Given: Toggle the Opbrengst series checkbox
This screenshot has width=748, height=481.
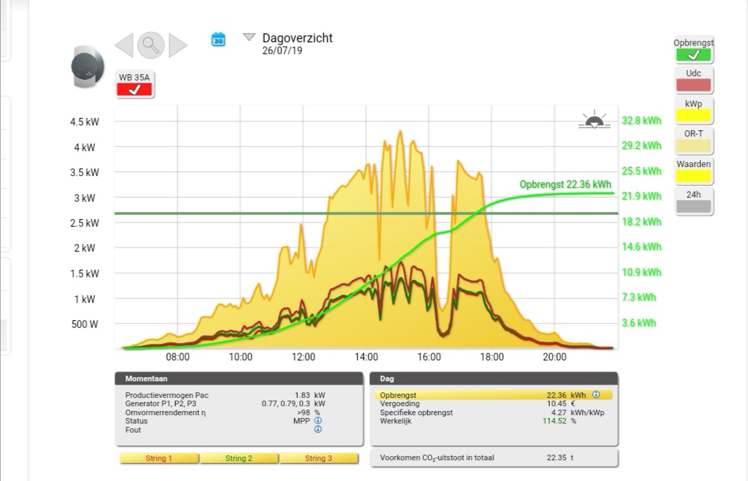Looking at the screenshot, I should coord(693,55).
